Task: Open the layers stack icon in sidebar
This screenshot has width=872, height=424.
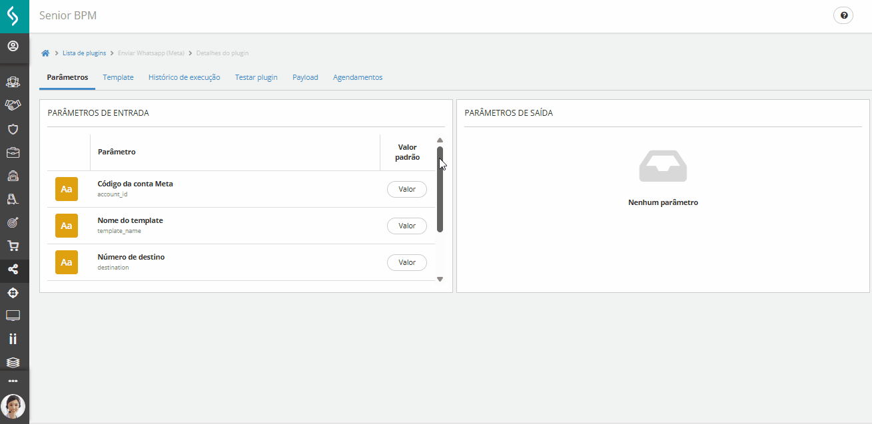Action: coord(13,361)
